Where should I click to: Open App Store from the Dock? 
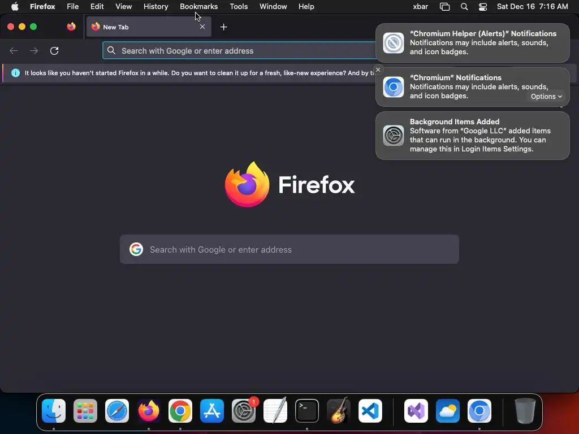[212, 411]
